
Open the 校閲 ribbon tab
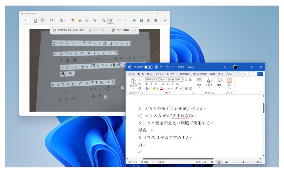(212, 74)
